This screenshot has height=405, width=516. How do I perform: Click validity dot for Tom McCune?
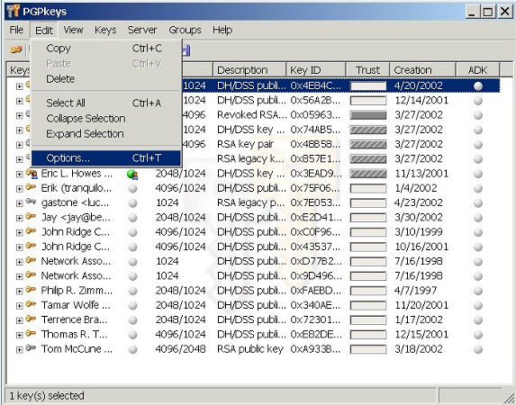132,349
